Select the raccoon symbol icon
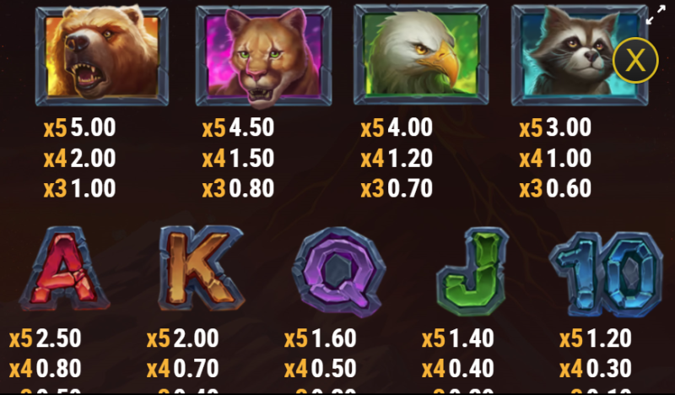The height and width of the screenshot is (395, 675). pos(580,55)
